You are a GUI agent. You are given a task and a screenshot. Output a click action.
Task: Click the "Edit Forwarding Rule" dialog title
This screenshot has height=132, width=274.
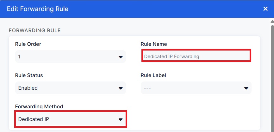pyautogui.click(x=38, y=9)
